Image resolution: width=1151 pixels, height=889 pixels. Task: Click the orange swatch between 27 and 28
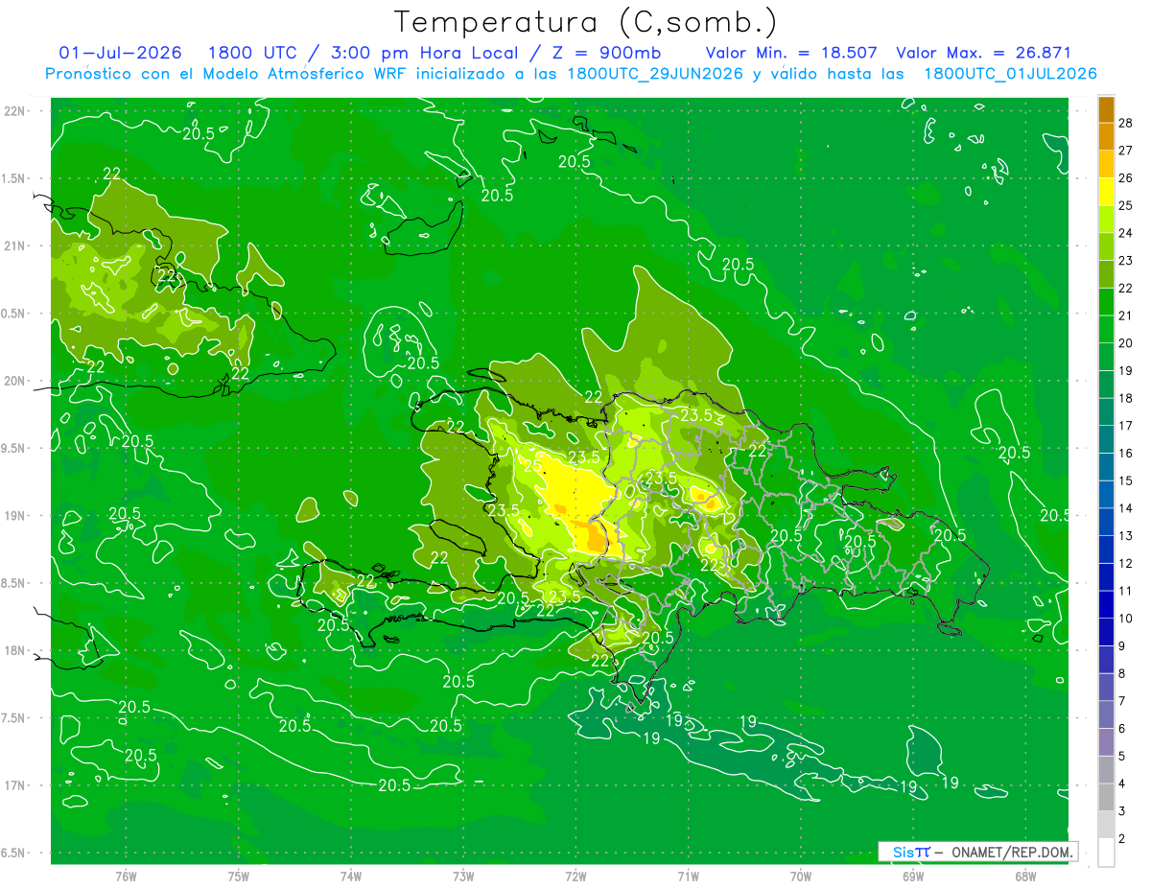click(x=1106, y=137)
